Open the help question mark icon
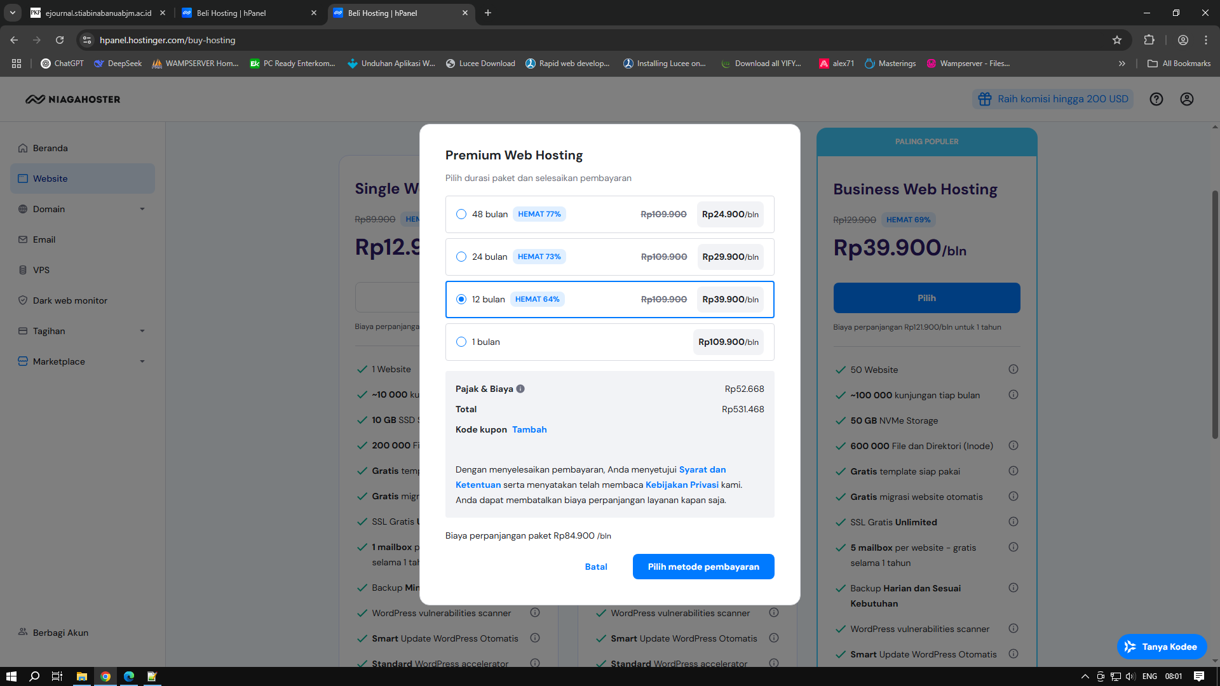1220x686 pixels. [x=1156, y=99]
